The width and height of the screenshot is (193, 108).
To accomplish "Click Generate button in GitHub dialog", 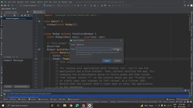I will click(x=117, y=49).
